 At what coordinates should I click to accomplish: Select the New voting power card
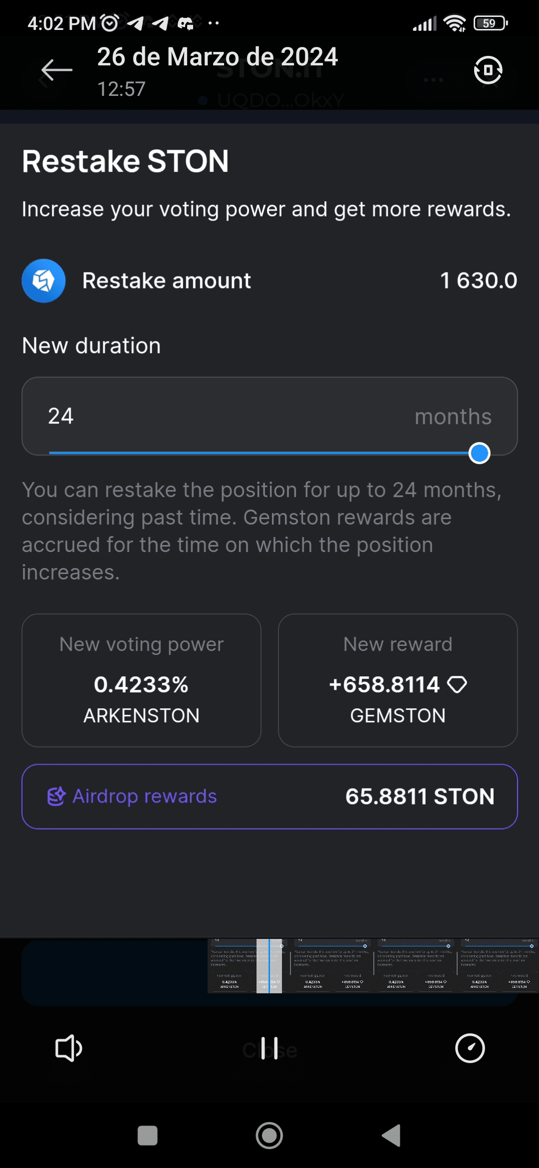pyautogui.click(x=141, y=680)
